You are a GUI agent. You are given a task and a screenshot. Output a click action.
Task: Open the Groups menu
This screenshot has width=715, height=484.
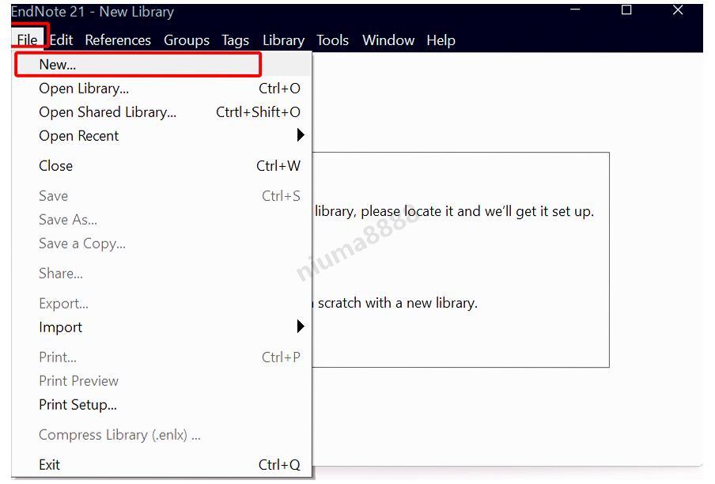click(187, 40)
